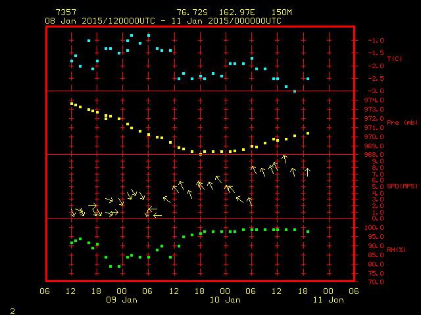Select the 09 Jan date label
This screenshot has height=315, width=421.
(122, 300)
